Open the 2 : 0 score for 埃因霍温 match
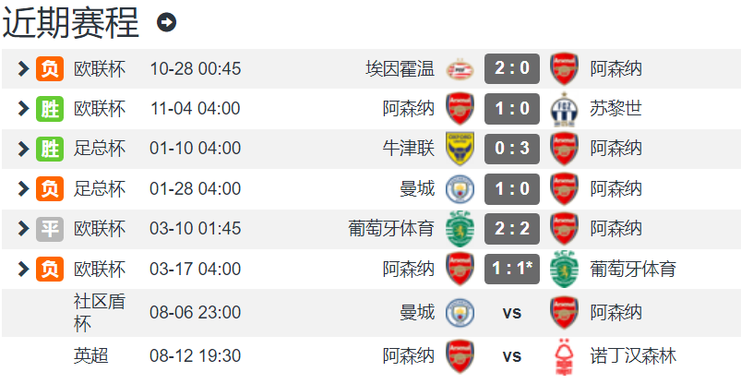Screen dimensions: 741x384 click(x=512, y=68)
